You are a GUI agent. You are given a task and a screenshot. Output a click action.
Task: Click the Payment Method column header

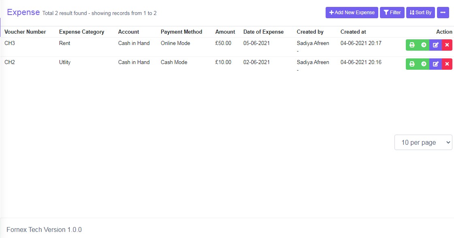181,32
